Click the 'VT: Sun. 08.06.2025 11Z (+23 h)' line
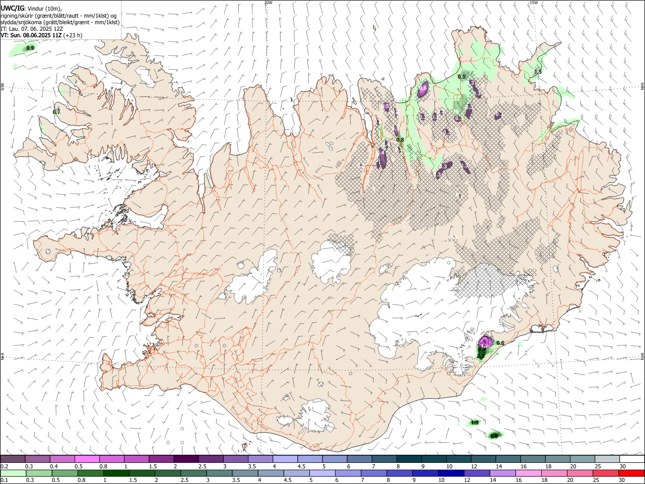 (x=41, y=35)
